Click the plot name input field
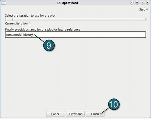This screenshot has width=151, height=119. point(75,35)
